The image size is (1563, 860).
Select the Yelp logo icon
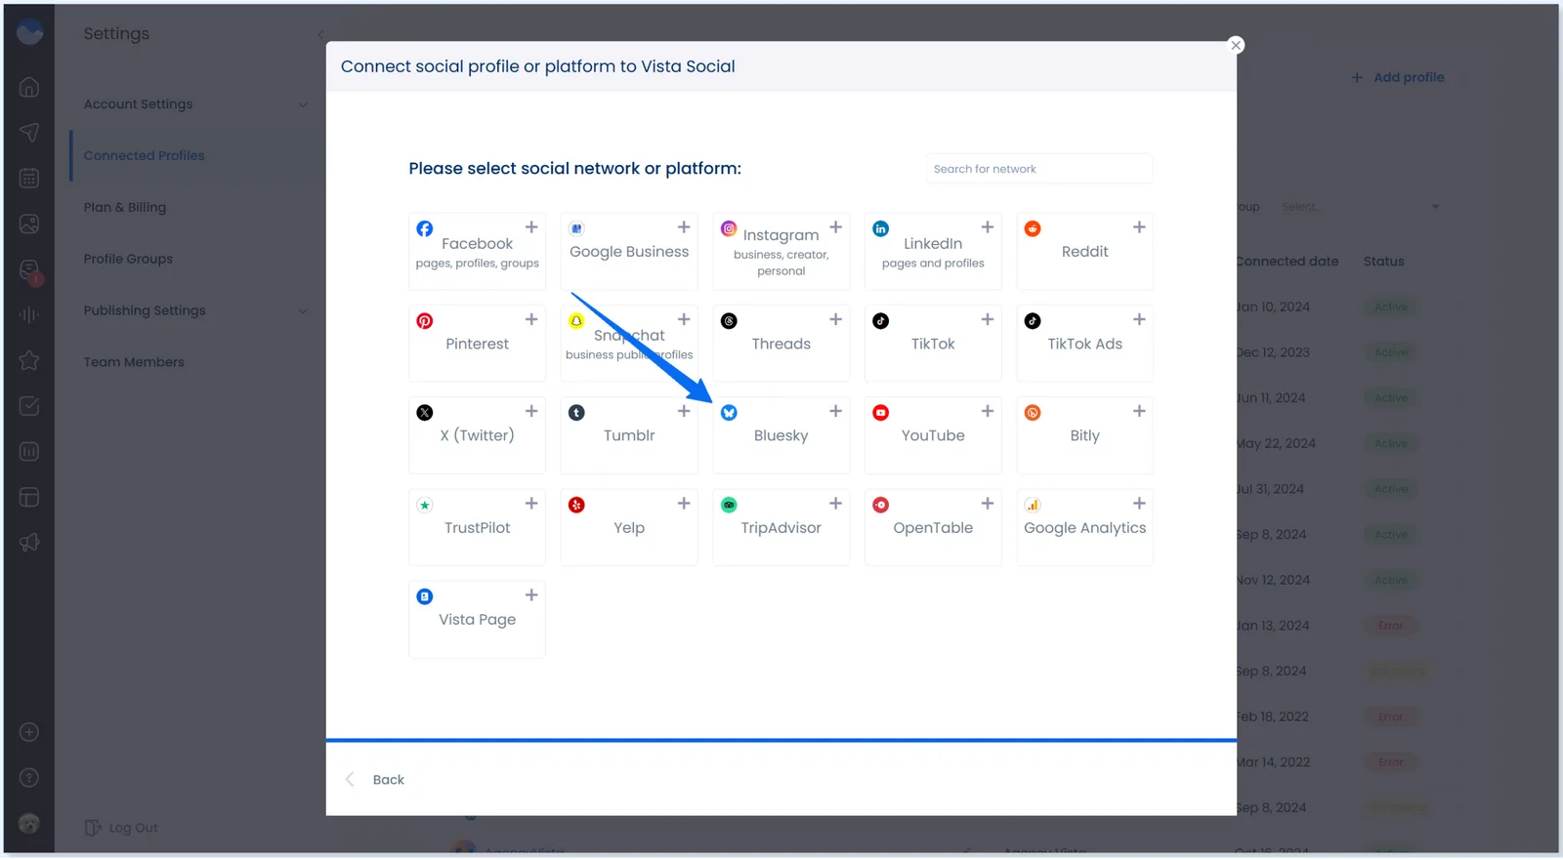576,505
